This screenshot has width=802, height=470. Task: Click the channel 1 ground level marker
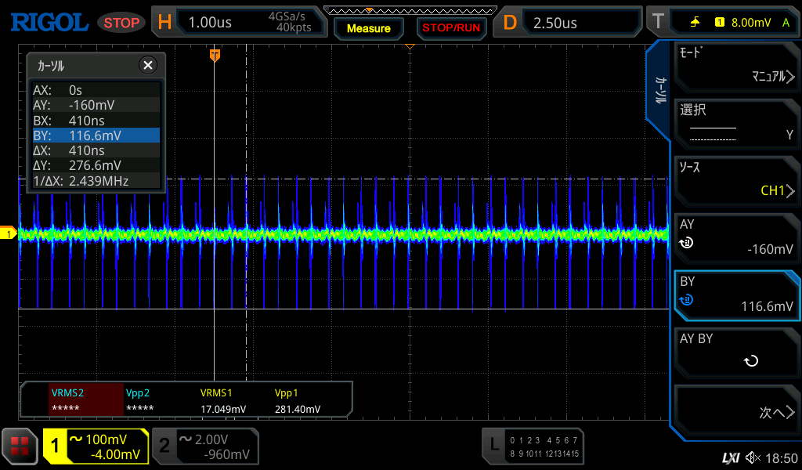(9, 233)
